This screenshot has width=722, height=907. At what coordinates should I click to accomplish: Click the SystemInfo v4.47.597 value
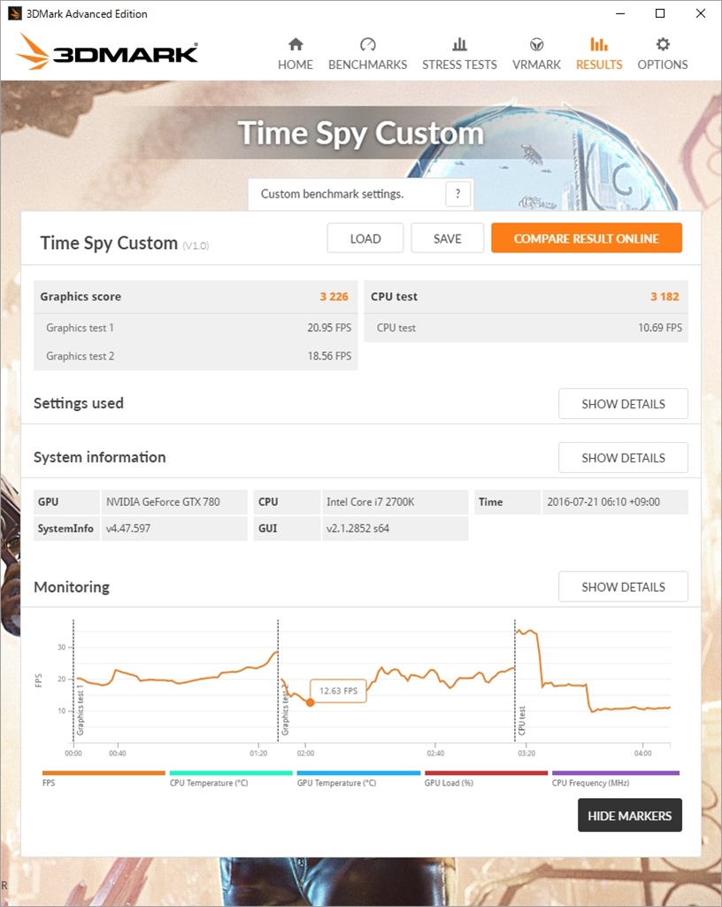point(174,528)
